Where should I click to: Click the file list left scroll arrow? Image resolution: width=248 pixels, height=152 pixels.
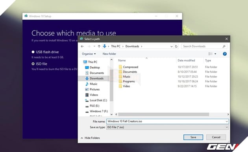pyautogui.click(x=116, y=114)
